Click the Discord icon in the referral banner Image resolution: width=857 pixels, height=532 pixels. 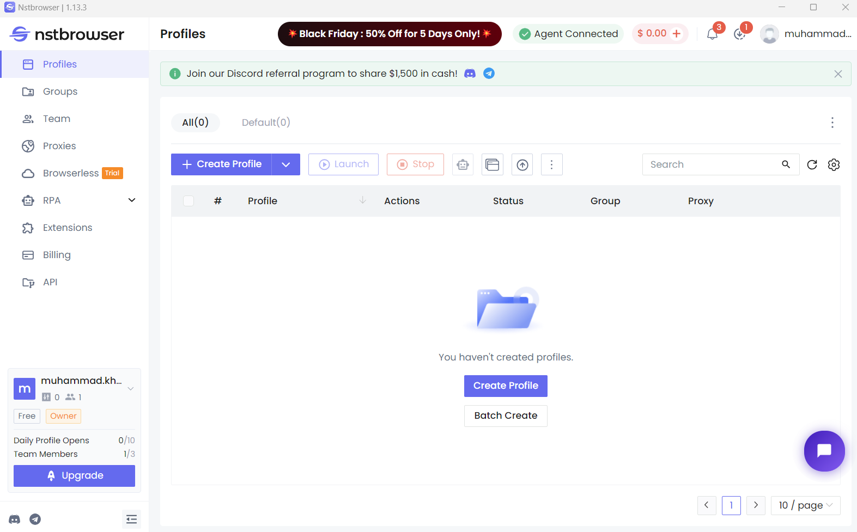(x=470, y=74)
